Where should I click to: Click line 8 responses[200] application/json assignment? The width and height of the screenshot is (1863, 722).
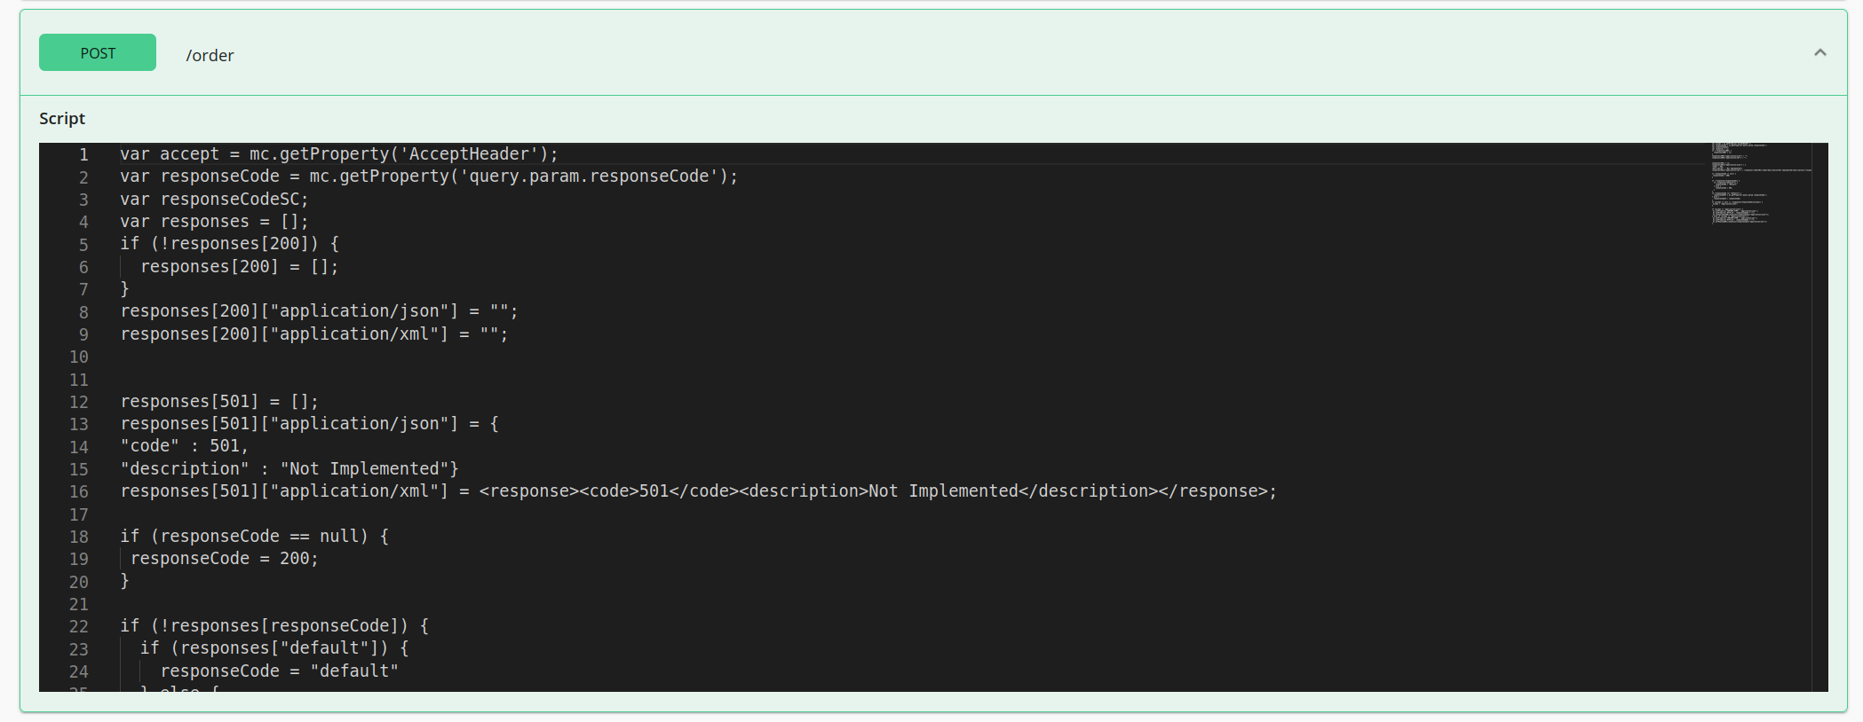(x=319, y=310)
